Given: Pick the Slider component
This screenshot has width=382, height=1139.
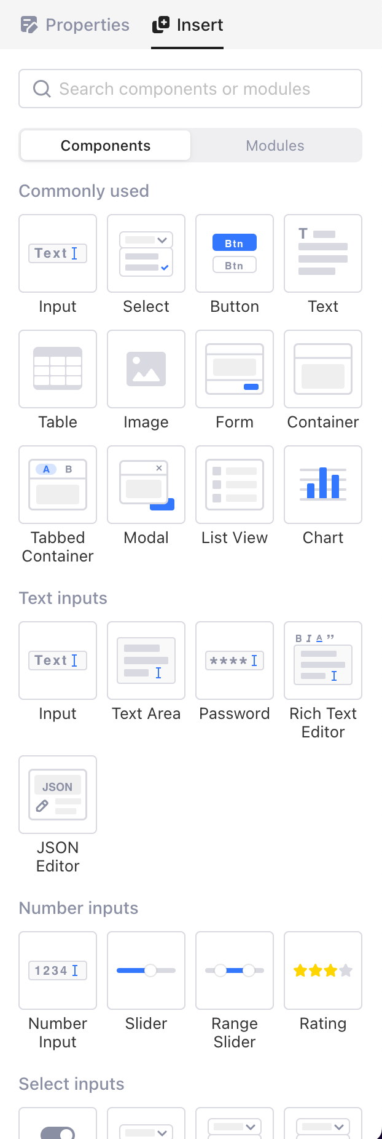Looking at the screenshot, I should point(146,970).
